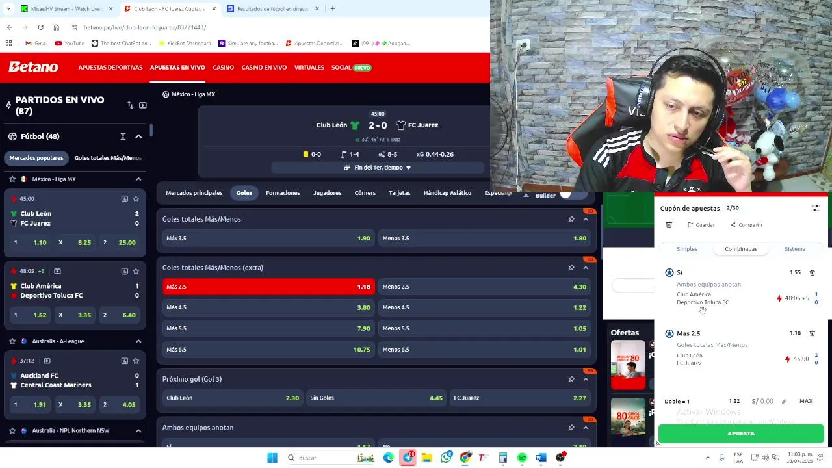This screenshot has width=832, height=468.
Task: Favorite the Auckland FC match star
Action: [136, 361]
